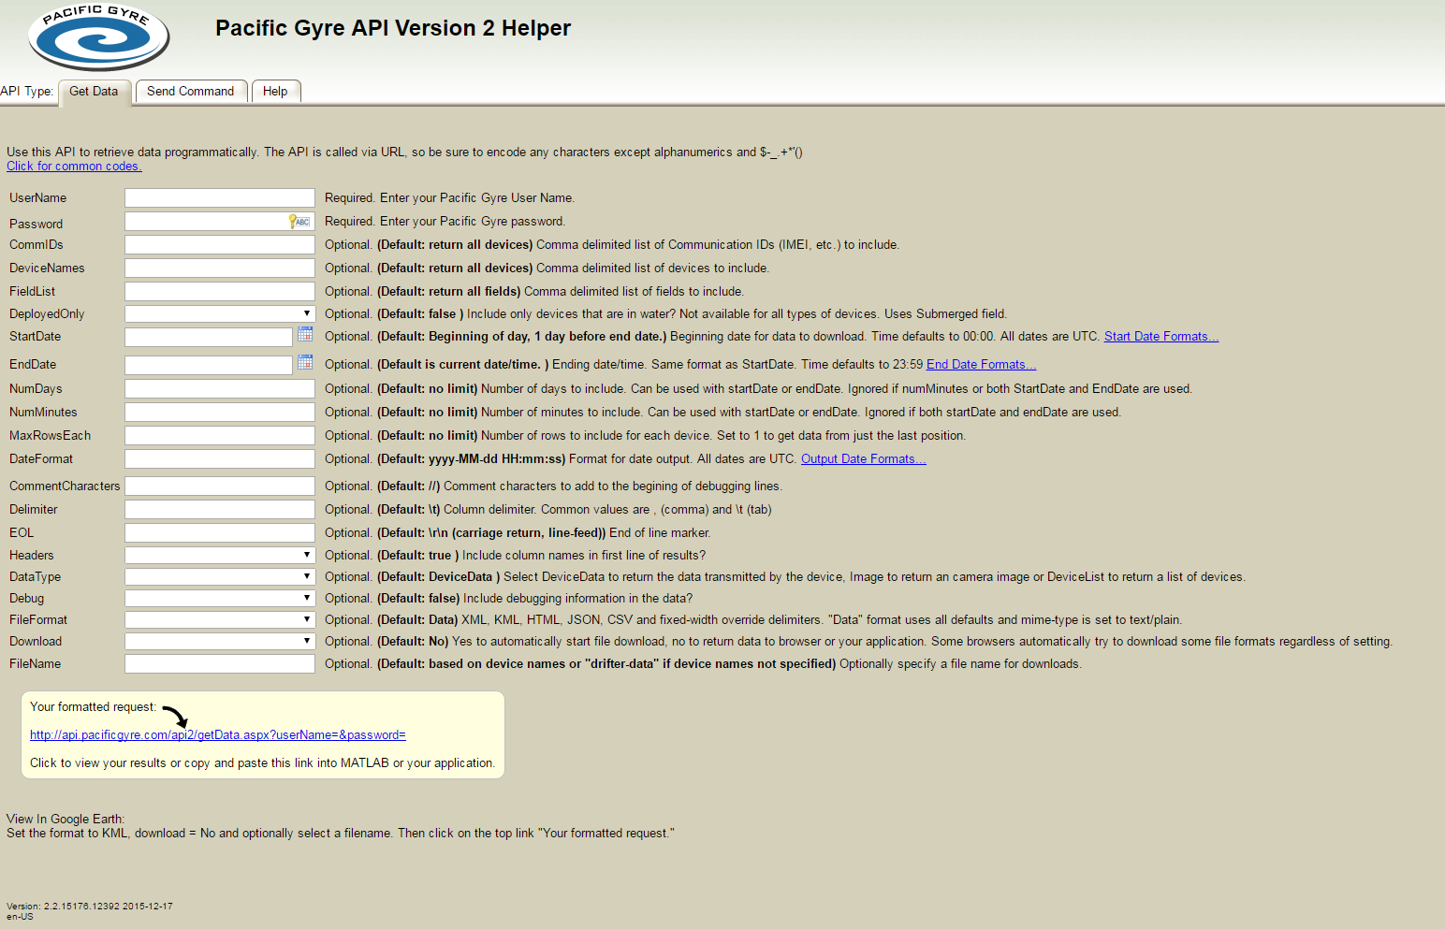Focus the FileName input field
1445x929 pixels.
click(220, 663)
